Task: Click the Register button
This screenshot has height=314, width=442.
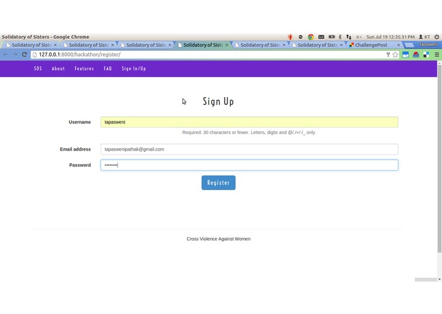Action: [x=219, y=183]
